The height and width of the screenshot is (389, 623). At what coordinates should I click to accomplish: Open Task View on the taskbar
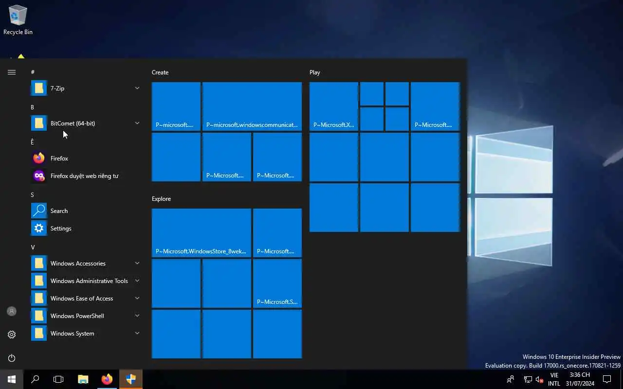tap(58, 379)
